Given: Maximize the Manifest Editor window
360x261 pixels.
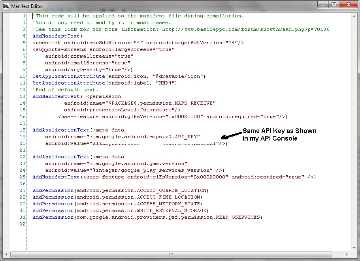Looking at the screenshot, I should [x=334, y=5].
